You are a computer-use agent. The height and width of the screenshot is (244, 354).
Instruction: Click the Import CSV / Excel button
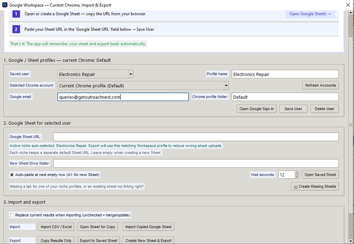coord(56,227)
